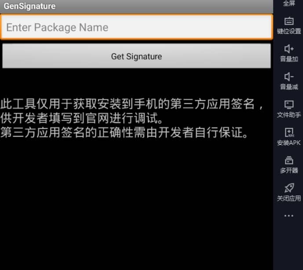
Task: Select the 全屏 fullscreen option
Action: (x=289, y=3)
